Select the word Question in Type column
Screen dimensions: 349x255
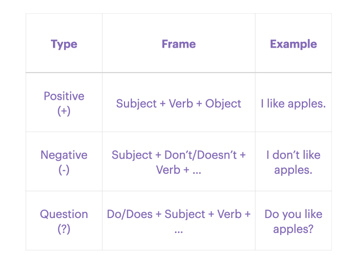[x=64, y=214]
